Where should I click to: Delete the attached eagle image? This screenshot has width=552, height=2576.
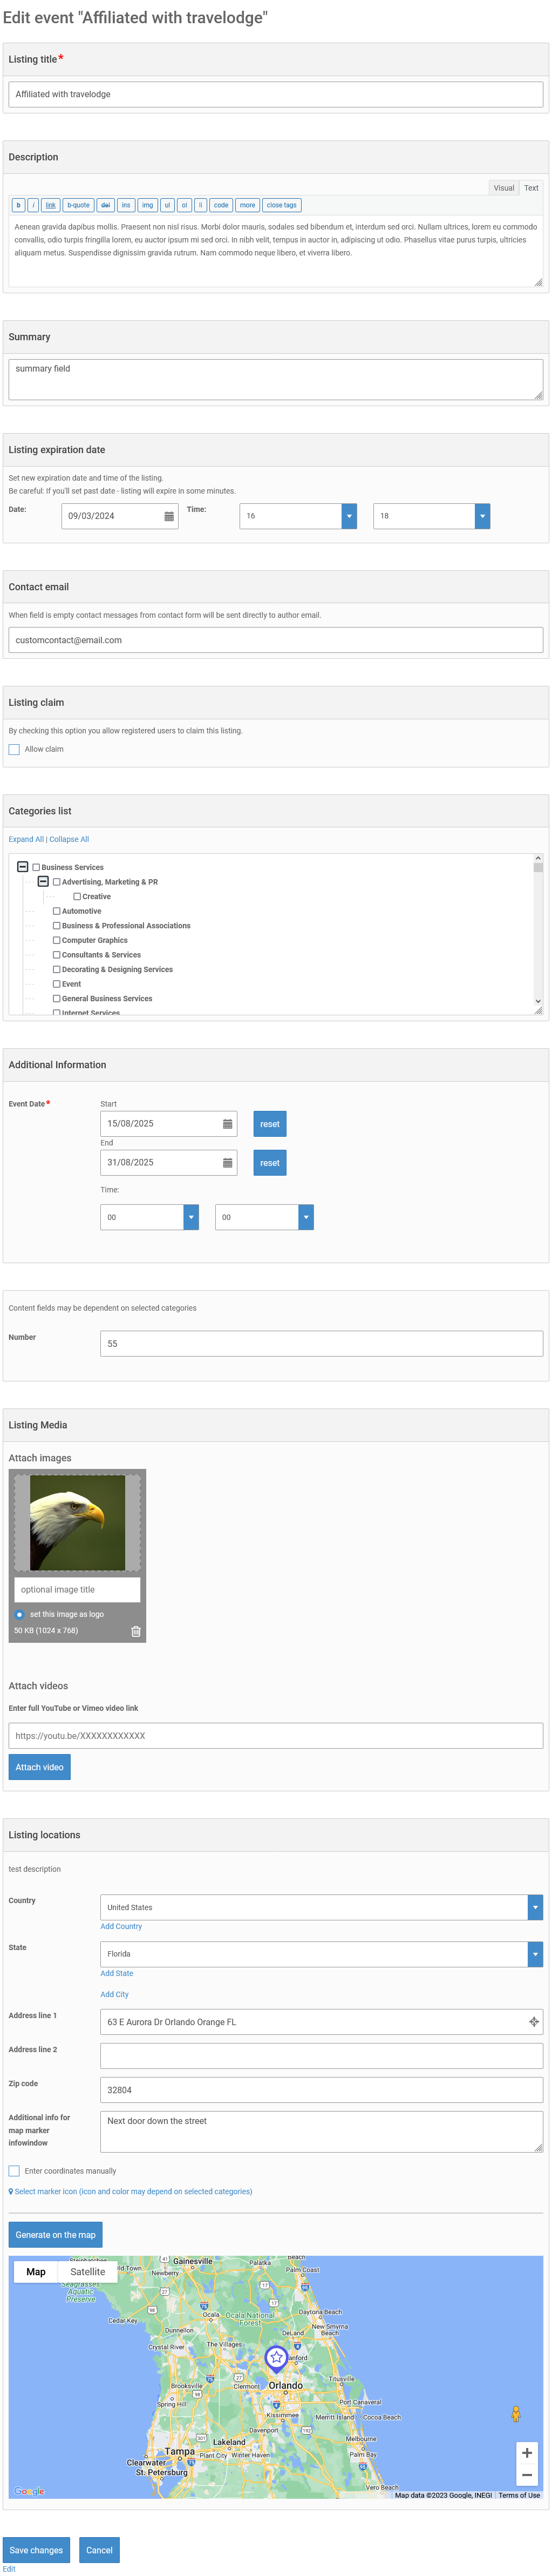coord(136,1631)
